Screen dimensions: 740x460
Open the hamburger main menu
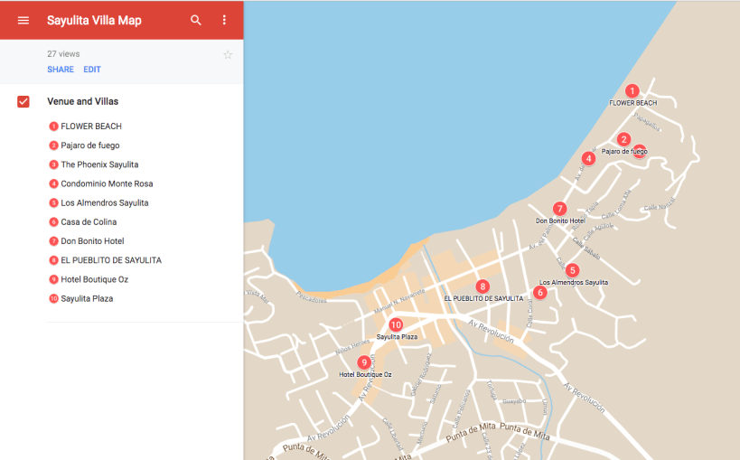(x=23, y=20)
